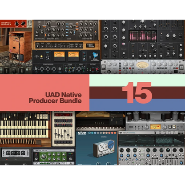Click the input jack on the Avalon unit

tap(109, 72)
